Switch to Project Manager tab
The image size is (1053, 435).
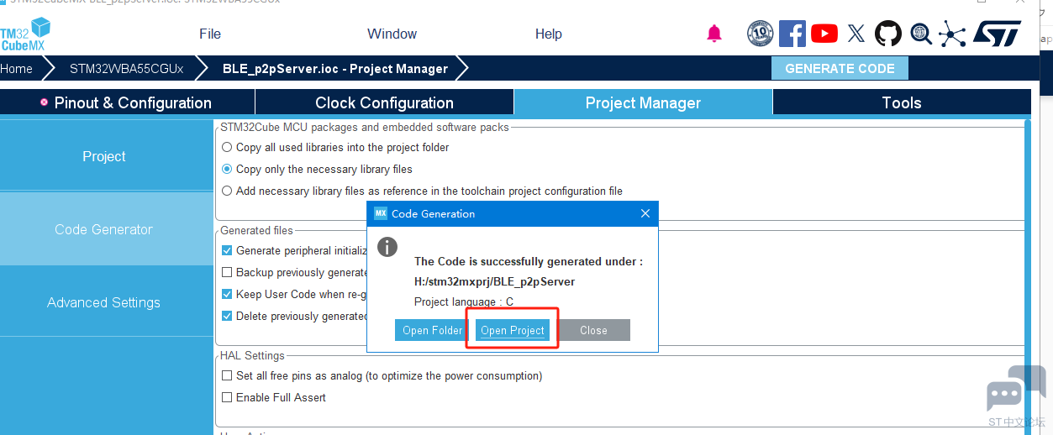coord(643,102)
